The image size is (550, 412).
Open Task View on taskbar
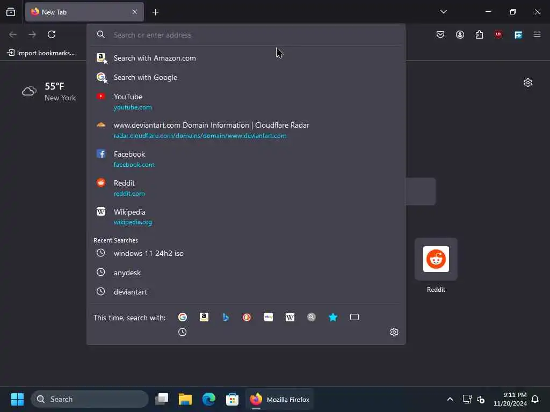click(162, 399)
